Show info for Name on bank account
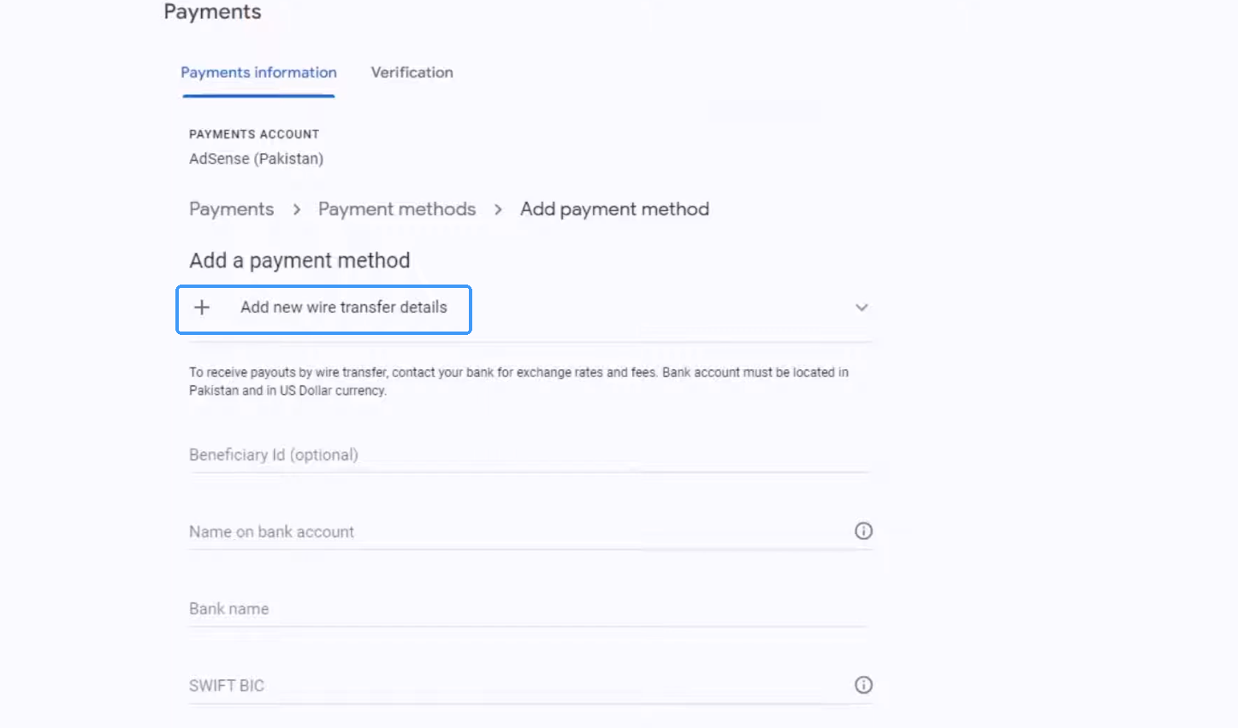1238x728 pixels. (863, 531)
